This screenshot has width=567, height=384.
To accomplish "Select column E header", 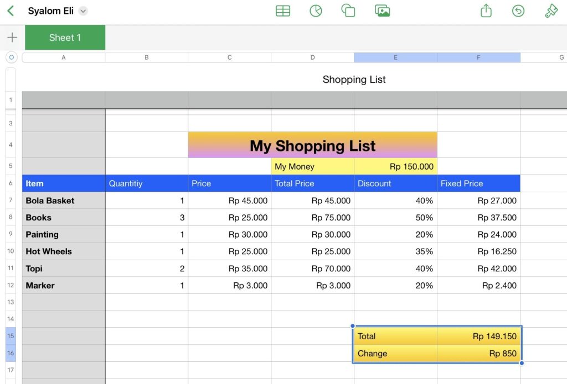I will pos(395,57).
